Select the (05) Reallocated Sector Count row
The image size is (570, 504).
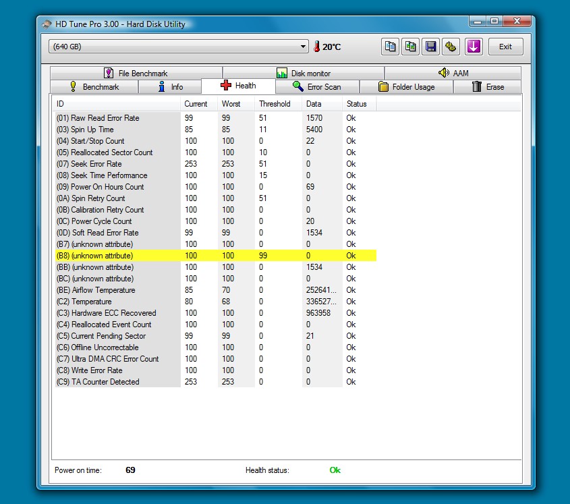click(x=216, y=152)
